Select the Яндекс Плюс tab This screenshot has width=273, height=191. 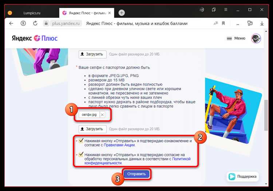pos(87,13)
